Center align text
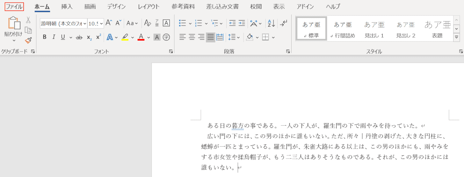The height and width of the screenshot is (177, 464). tap(192, 37)
